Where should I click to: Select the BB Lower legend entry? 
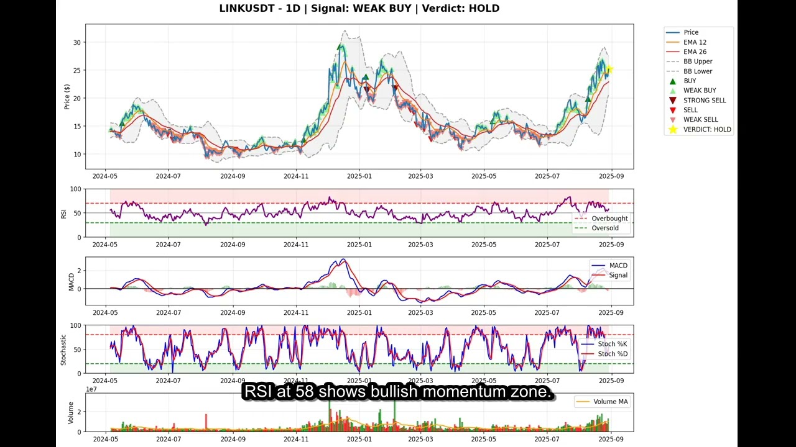[689, 71]
